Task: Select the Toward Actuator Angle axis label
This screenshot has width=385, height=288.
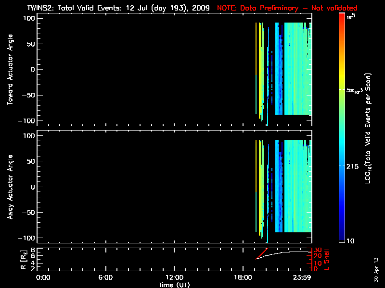Action: pyautogui.click(x=10, y=70)
